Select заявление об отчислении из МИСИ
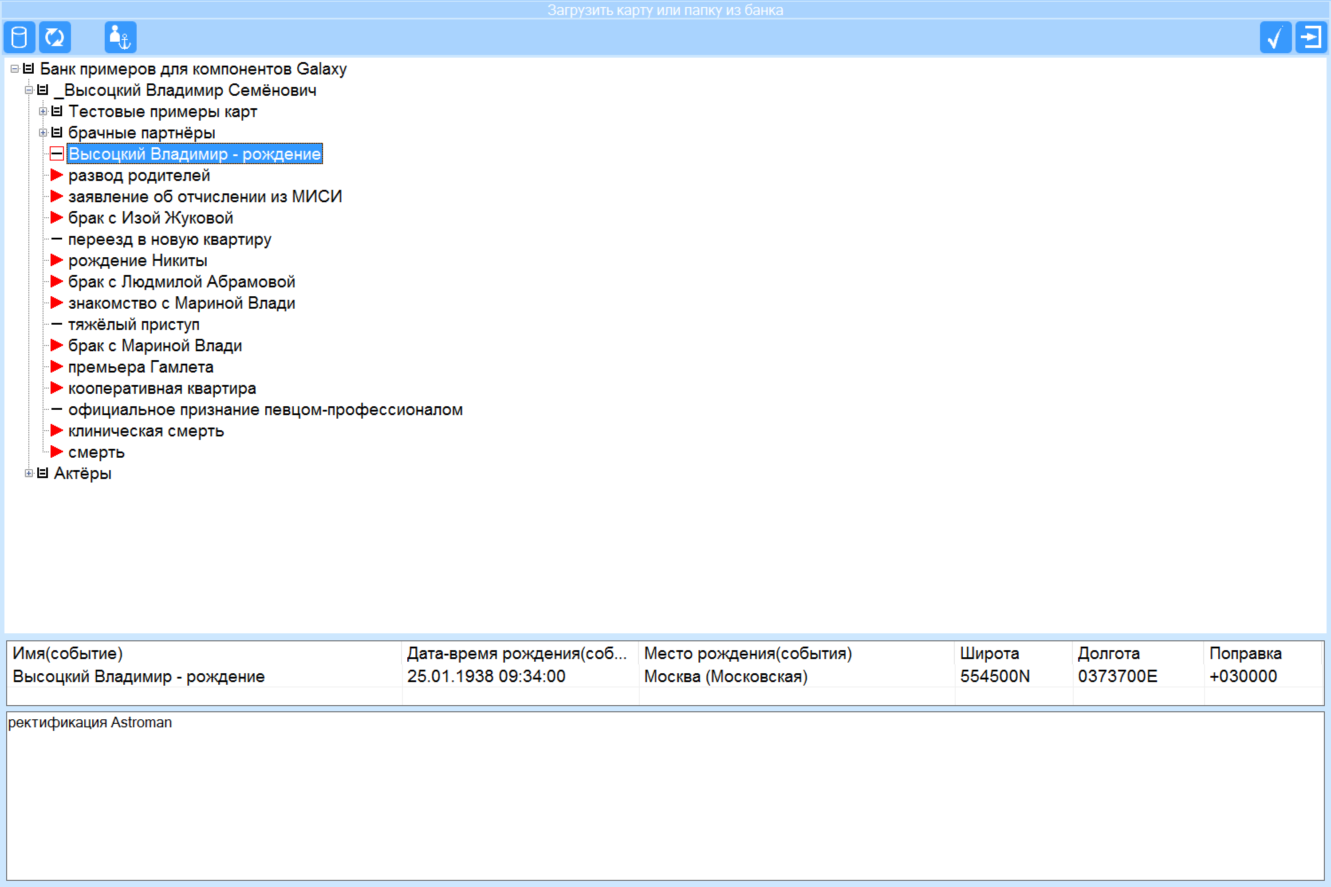Image resolution: width=1331 pixels, height=887 pixels. (x=205, y=196)
